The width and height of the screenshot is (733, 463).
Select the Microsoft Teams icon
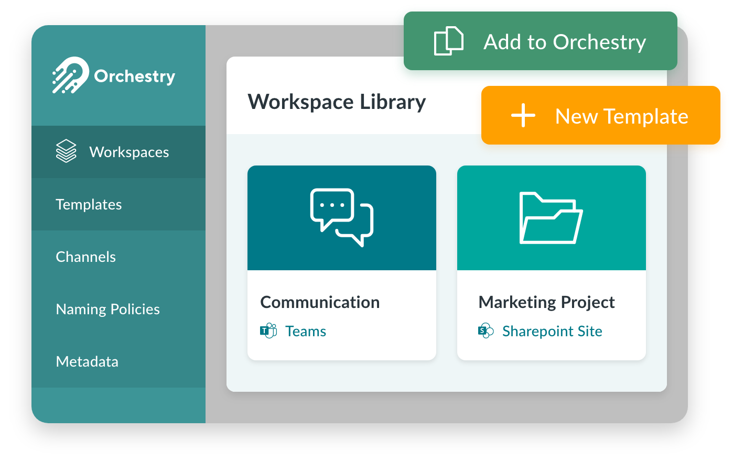tap(268, 330)
